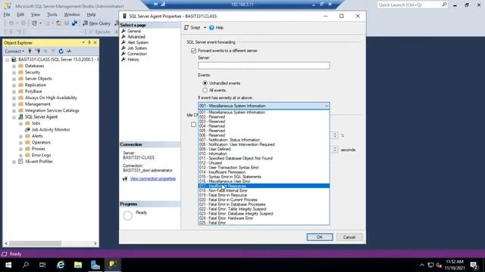Click the Object Explorer filter funnel icon
The height and width of the screenshot is (272, 485).
(53, 51)
